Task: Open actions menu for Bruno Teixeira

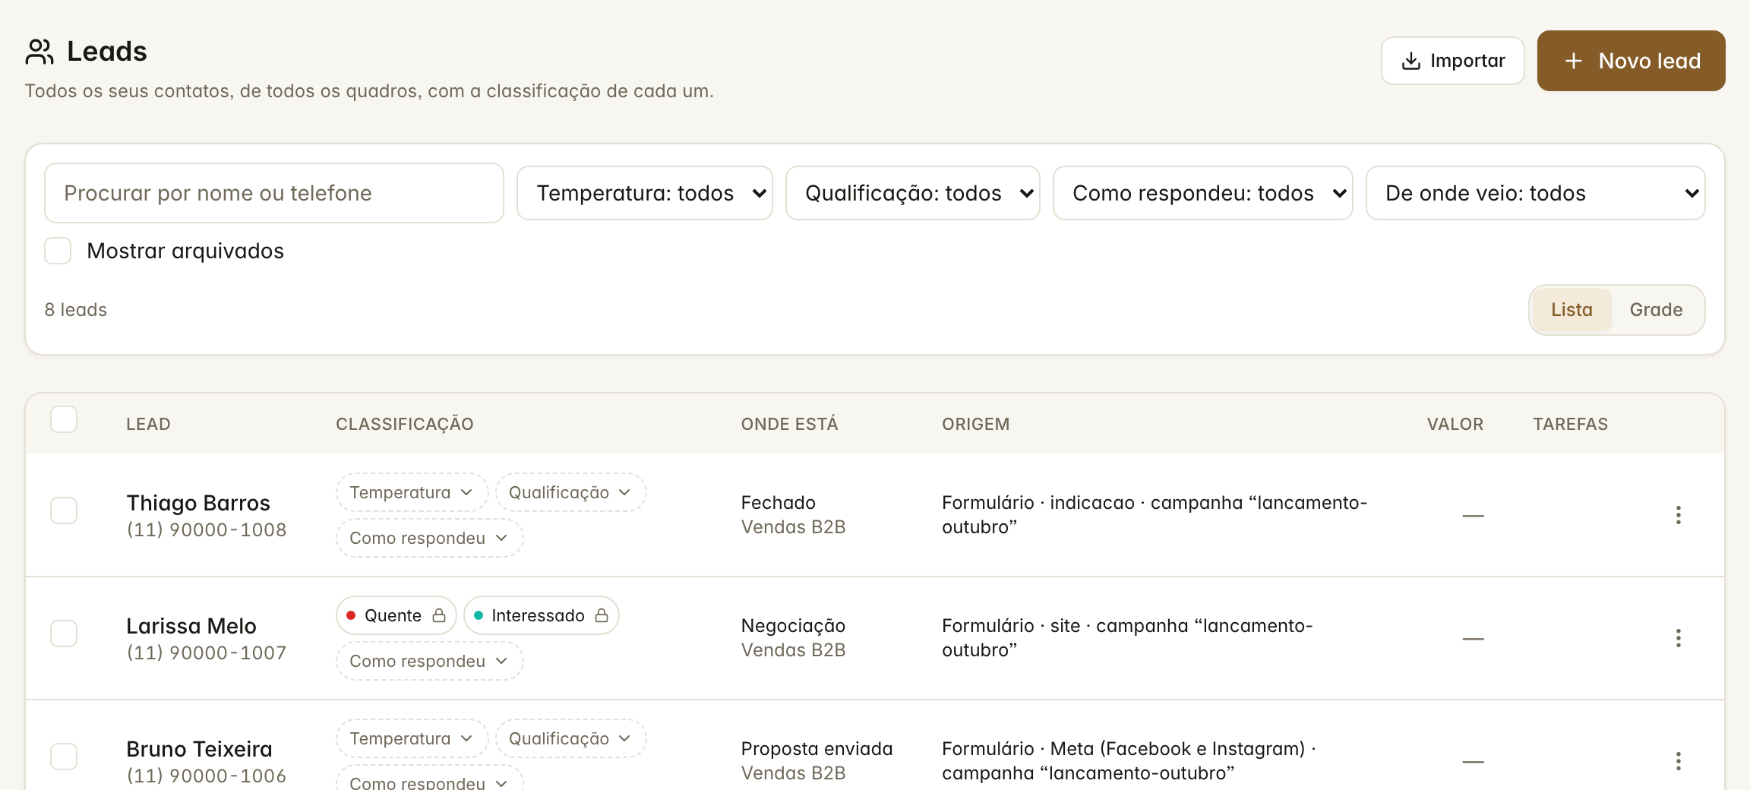Action: coord(1679,761)
